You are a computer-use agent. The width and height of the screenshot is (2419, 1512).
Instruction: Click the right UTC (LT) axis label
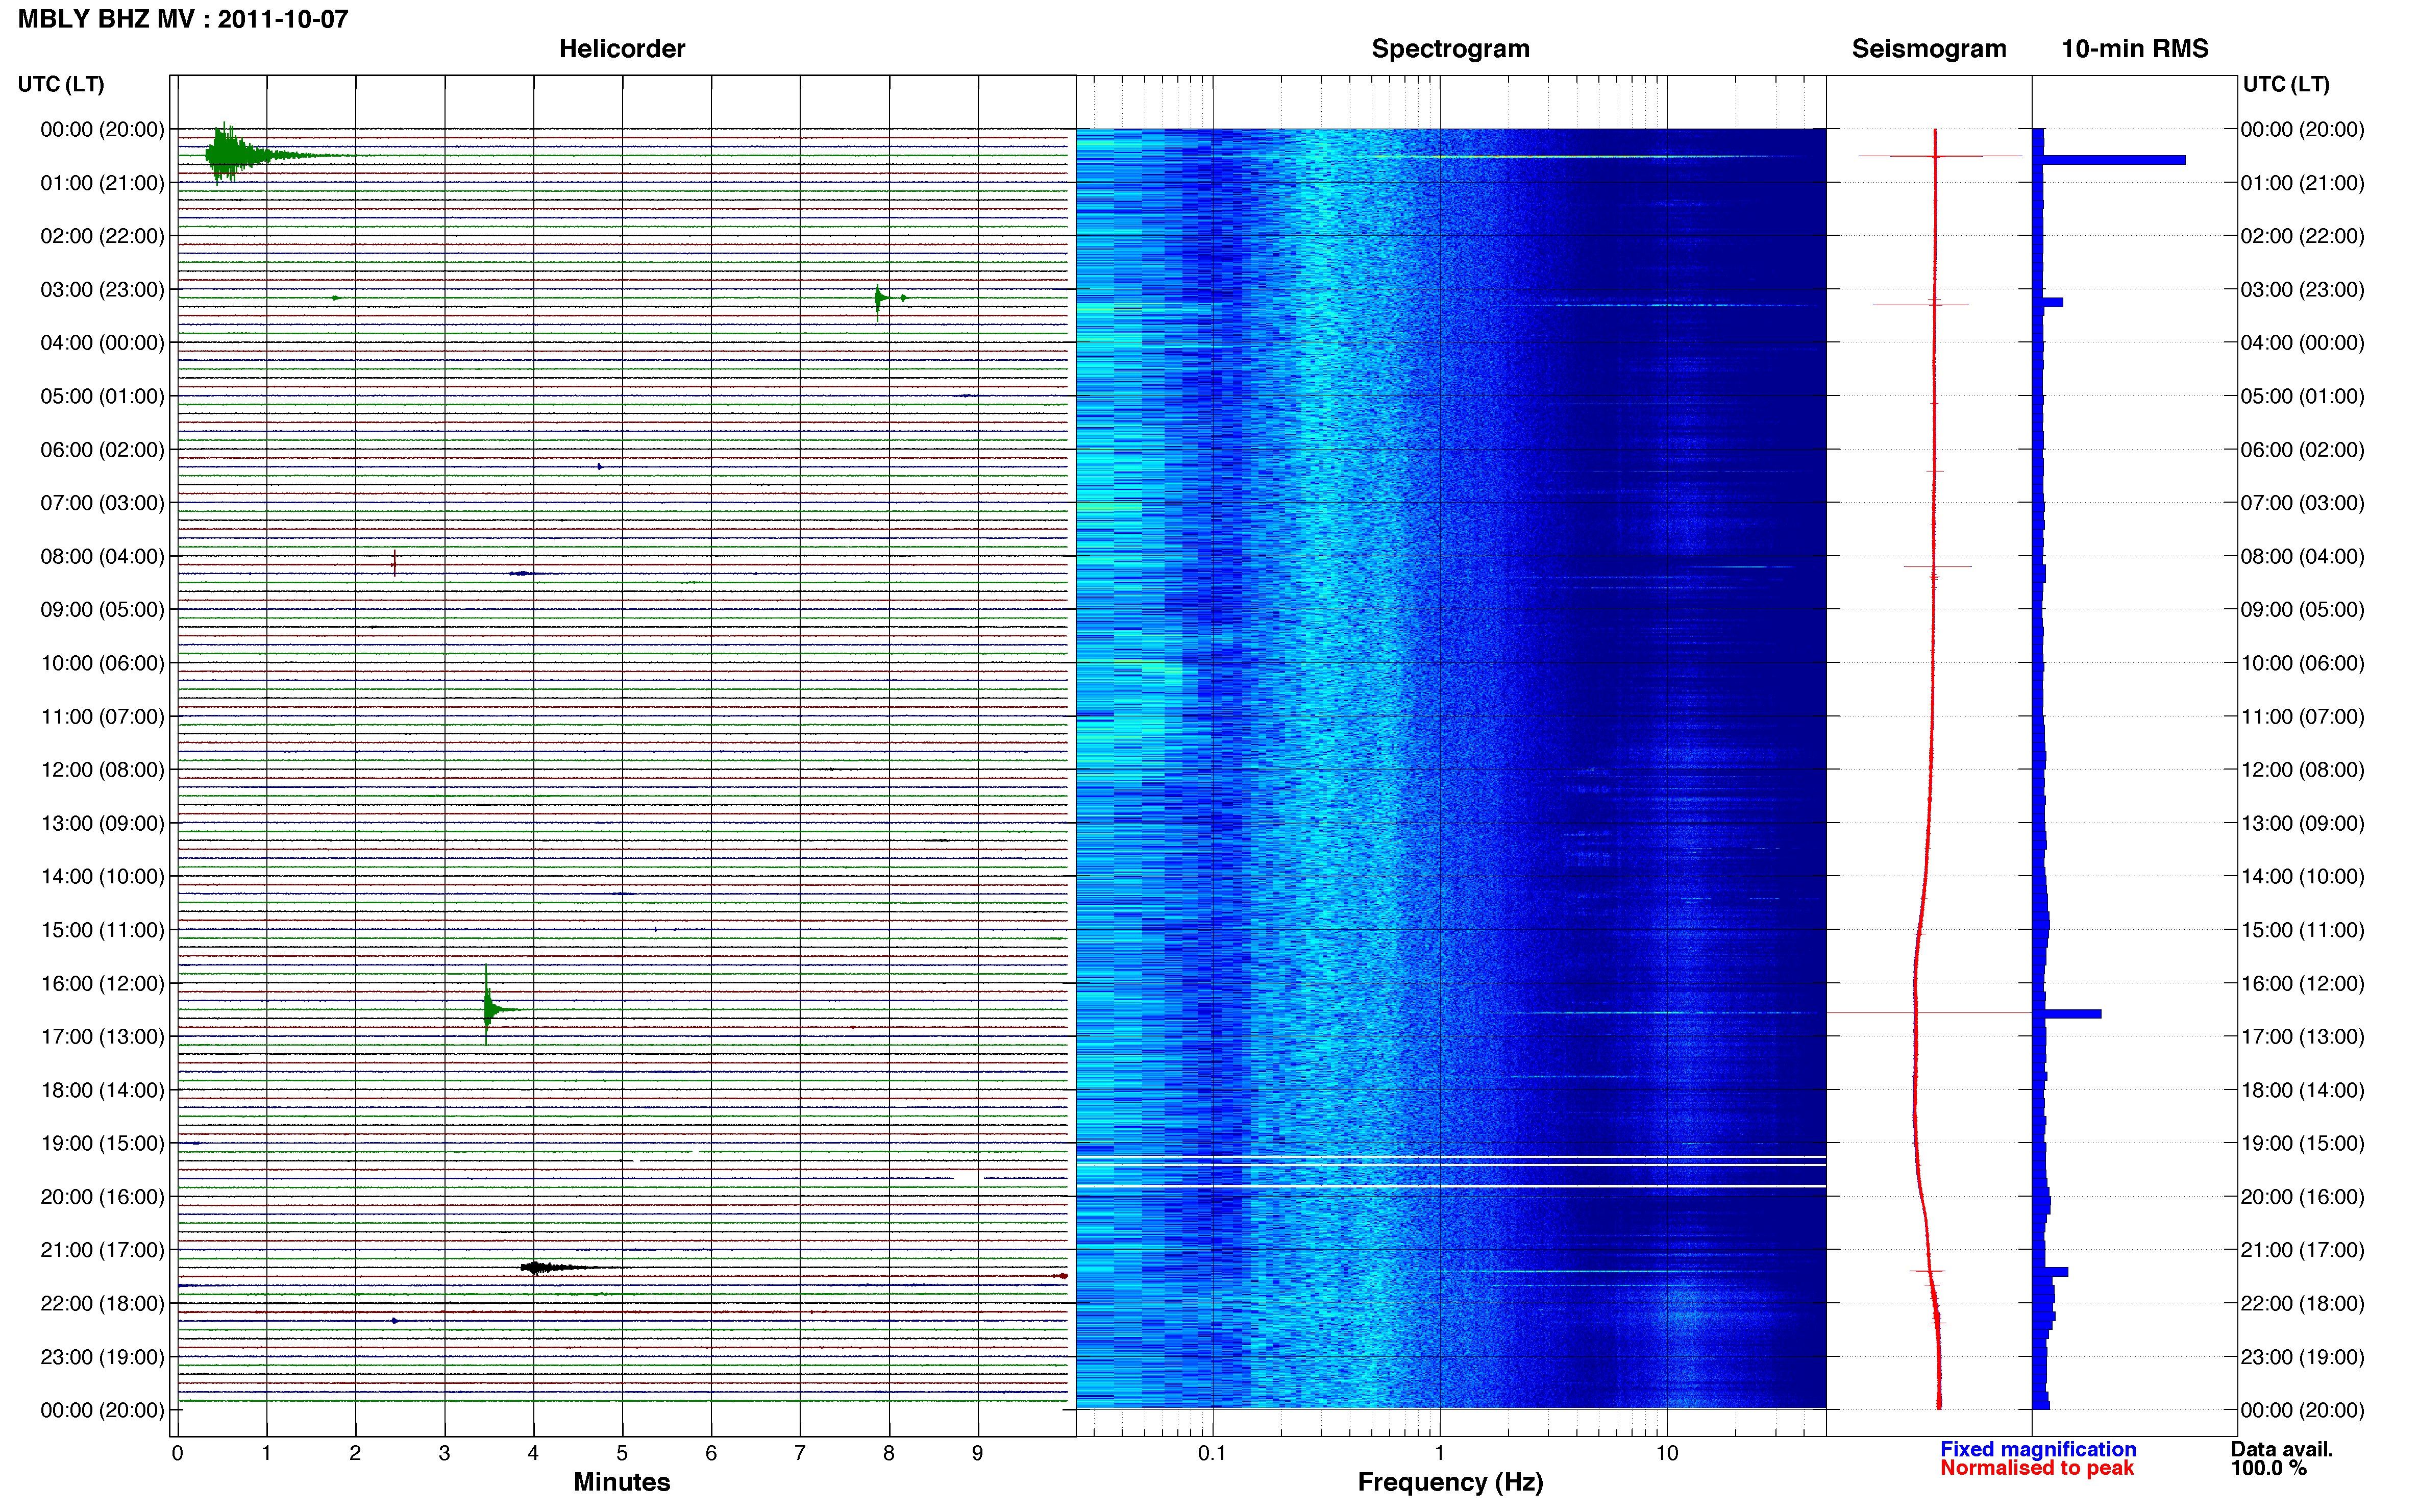coord(2286,84)
